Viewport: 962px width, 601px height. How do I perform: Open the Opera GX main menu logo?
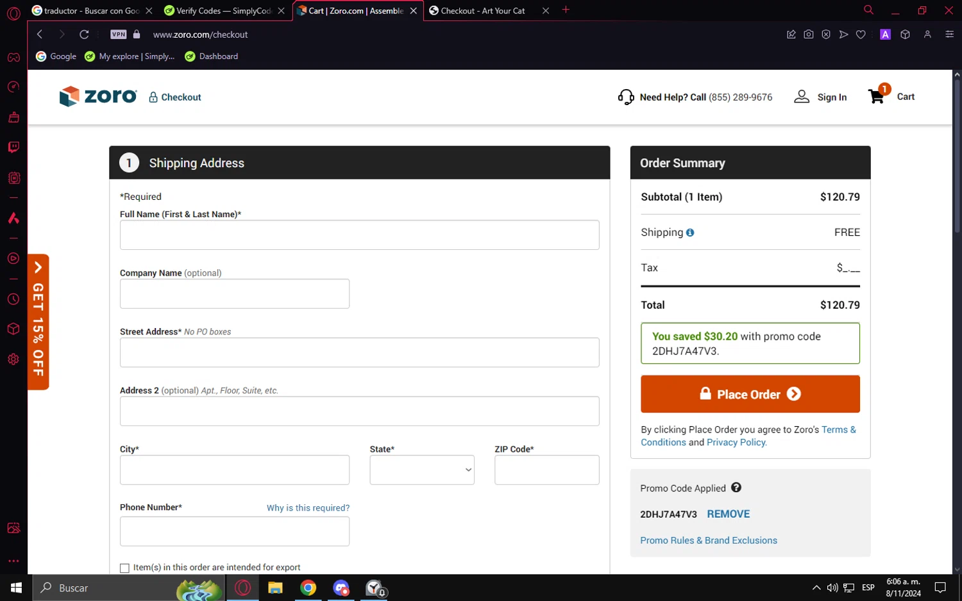pyautogui.click(x=13, y=13)
